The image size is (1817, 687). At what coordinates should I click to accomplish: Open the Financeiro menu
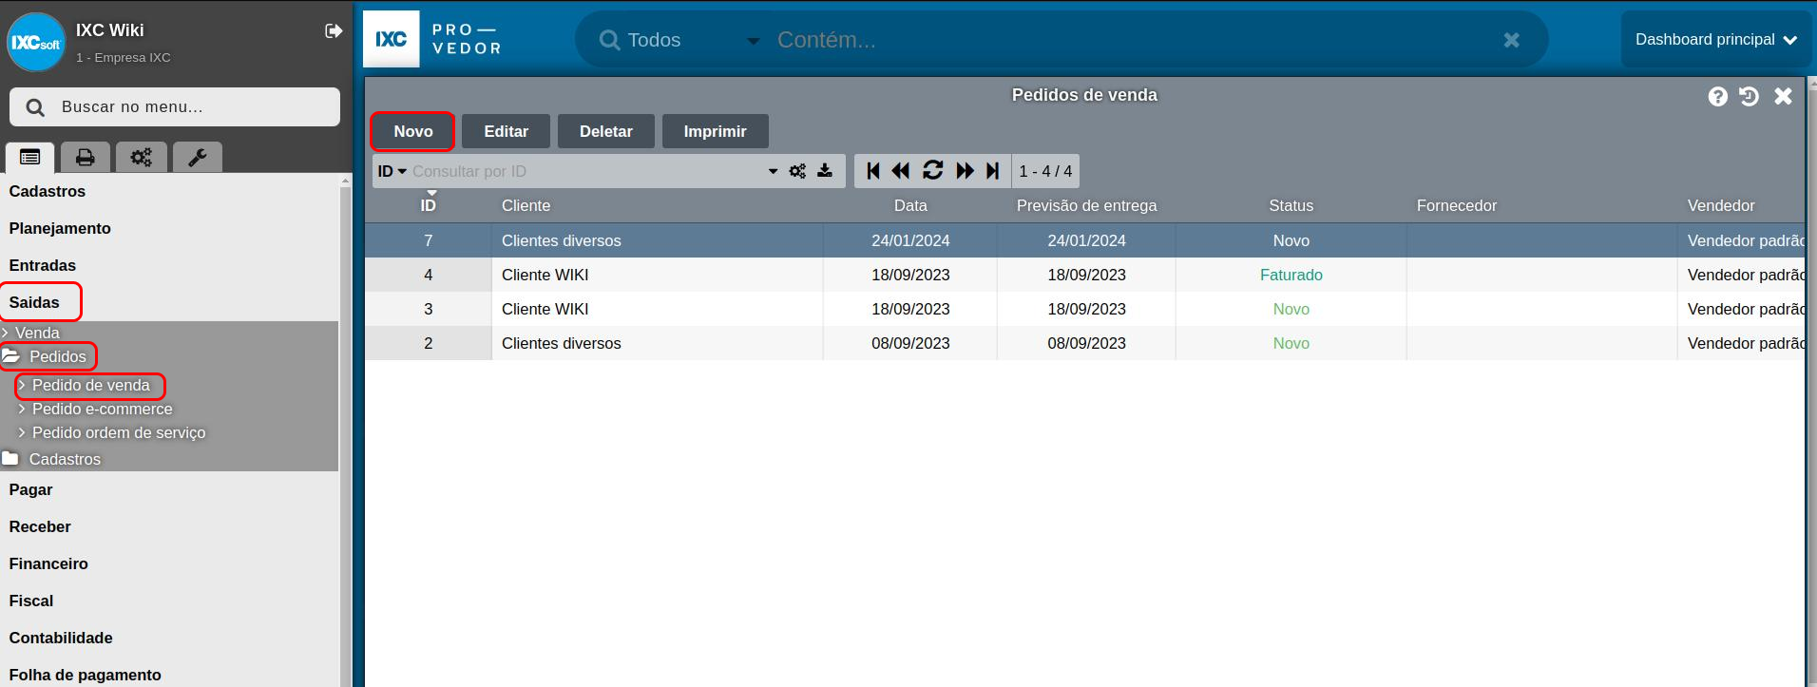(x=48, y=563)
